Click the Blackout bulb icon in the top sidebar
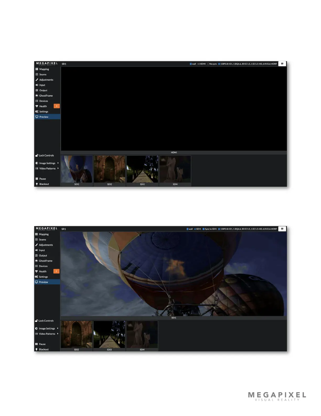Viewport: 321px width, 416px height. coord(37,184)
